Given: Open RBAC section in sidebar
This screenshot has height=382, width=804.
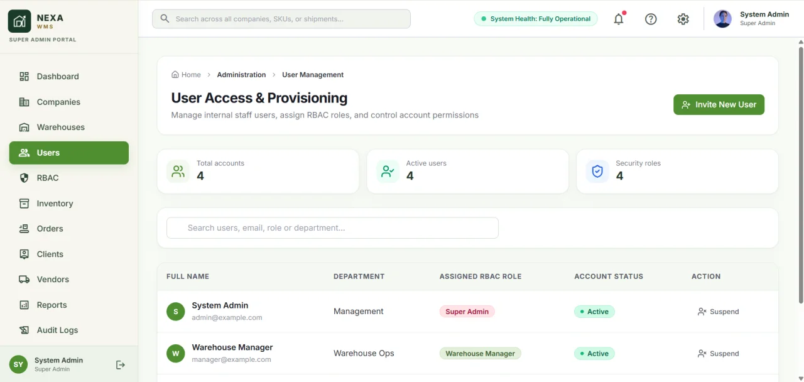Looking at the screenshot, I should click(69, 178).
